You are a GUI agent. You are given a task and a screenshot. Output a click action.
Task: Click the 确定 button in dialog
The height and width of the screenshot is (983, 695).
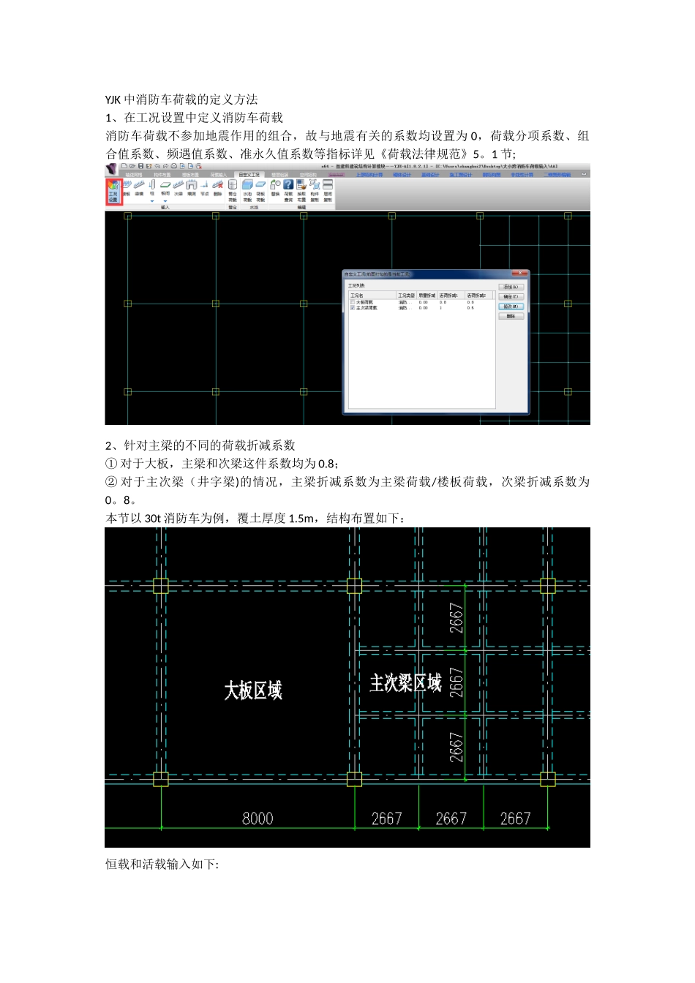pos(511,296)
